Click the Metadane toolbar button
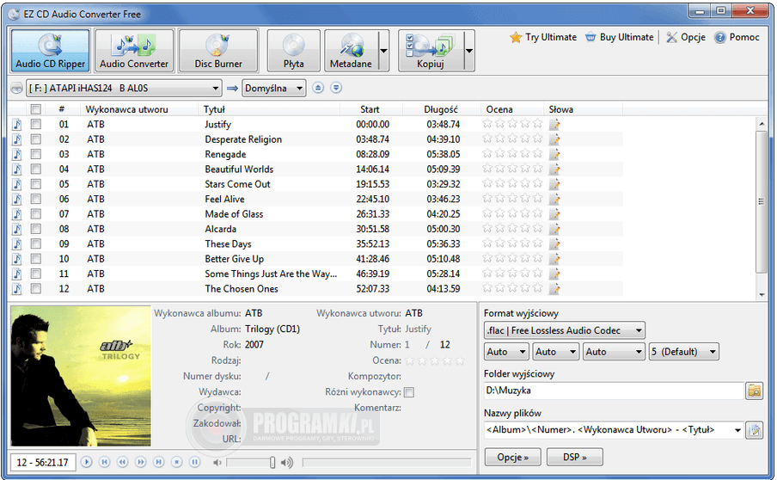Screen dimensions: 777x480 coord(351,50)
